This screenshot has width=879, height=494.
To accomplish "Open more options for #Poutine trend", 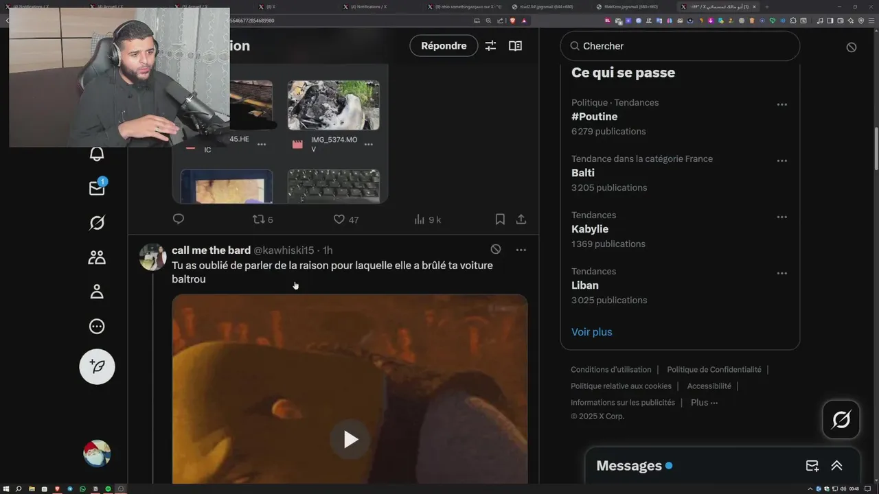I will pyautogui.click(x=781, y=104).
